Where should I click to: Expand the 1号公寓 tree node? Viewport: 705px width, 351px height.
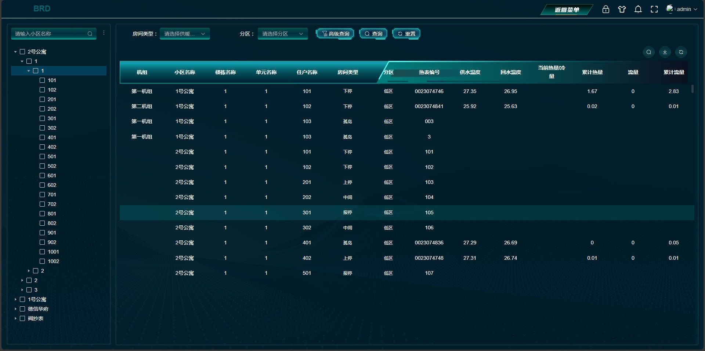15,300
